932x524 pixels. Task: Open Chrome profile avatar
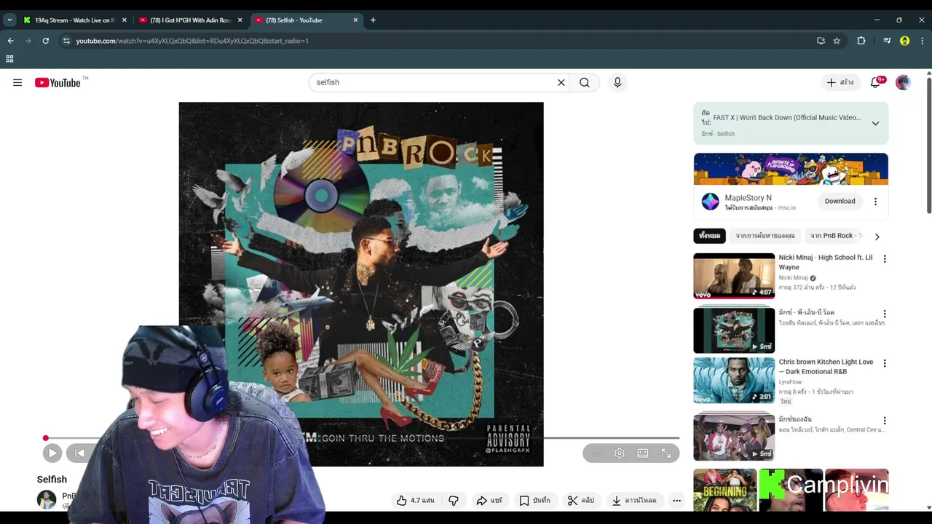point(904,41)
